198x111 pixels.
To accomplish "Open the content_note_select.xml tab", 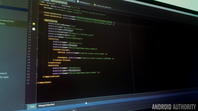I will tap(103, 6).
